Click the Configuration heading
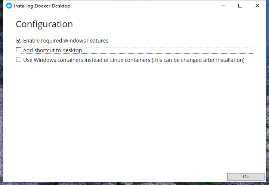Screen dimensions: 269x185 tap(44, 24)
